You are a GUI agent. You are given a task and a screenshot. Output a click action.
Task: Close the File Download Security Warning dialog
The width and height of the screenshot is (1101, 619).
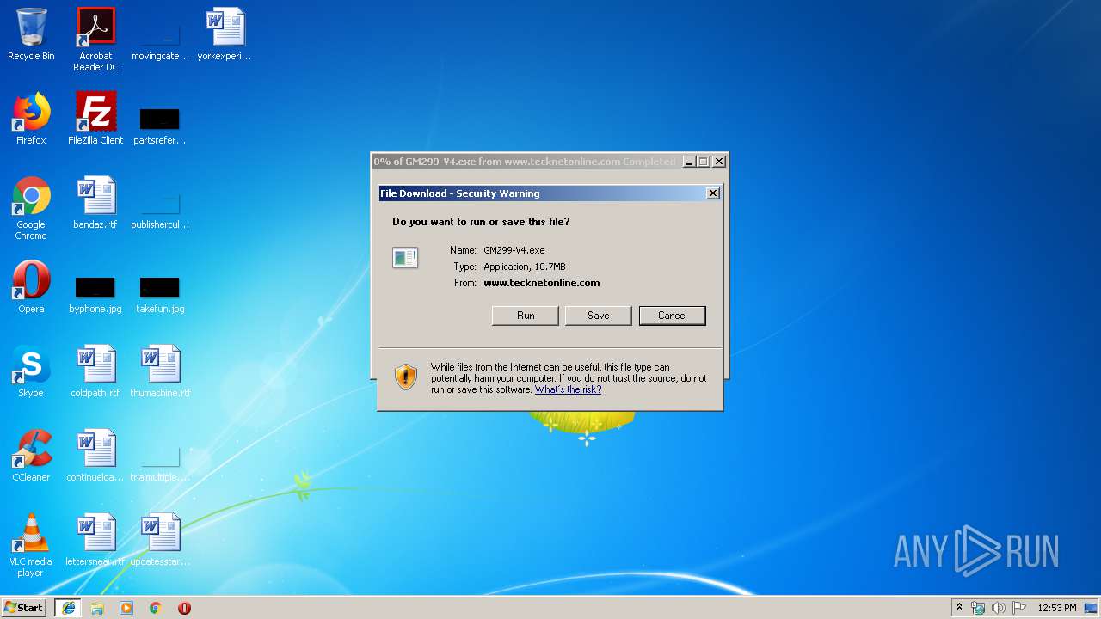click(713, 193)
